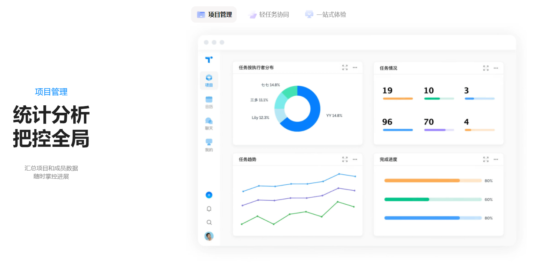Image resolution: width=537 pixels, height=267 pixels.
Task: Expand the 任务情况 card to fullscreen
Action: (486, 68)
